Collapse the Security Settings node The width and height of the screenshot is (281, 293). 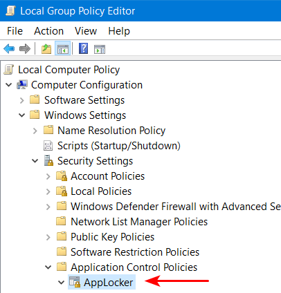[x=35, y=161]
